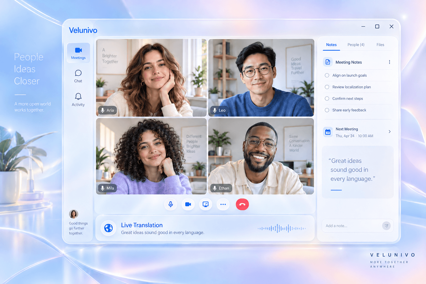The image size is (426, 284).
Task: Open more options in call controls
Action: [x=223, y=204]
